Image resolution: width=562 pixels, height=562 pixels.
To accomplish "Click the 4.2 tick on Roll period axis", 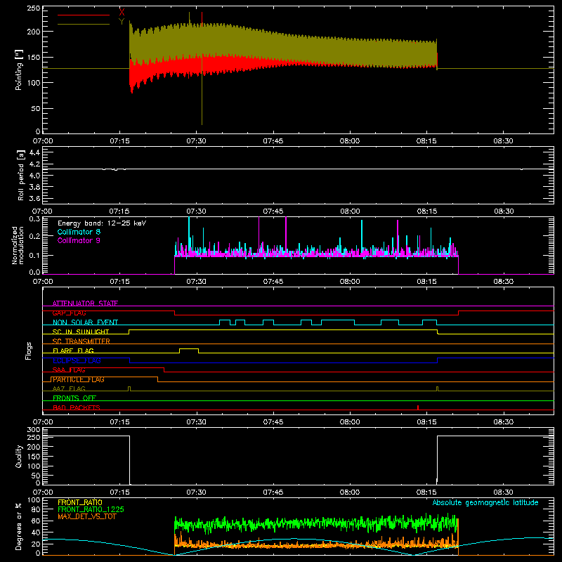I will coord(34,164).
